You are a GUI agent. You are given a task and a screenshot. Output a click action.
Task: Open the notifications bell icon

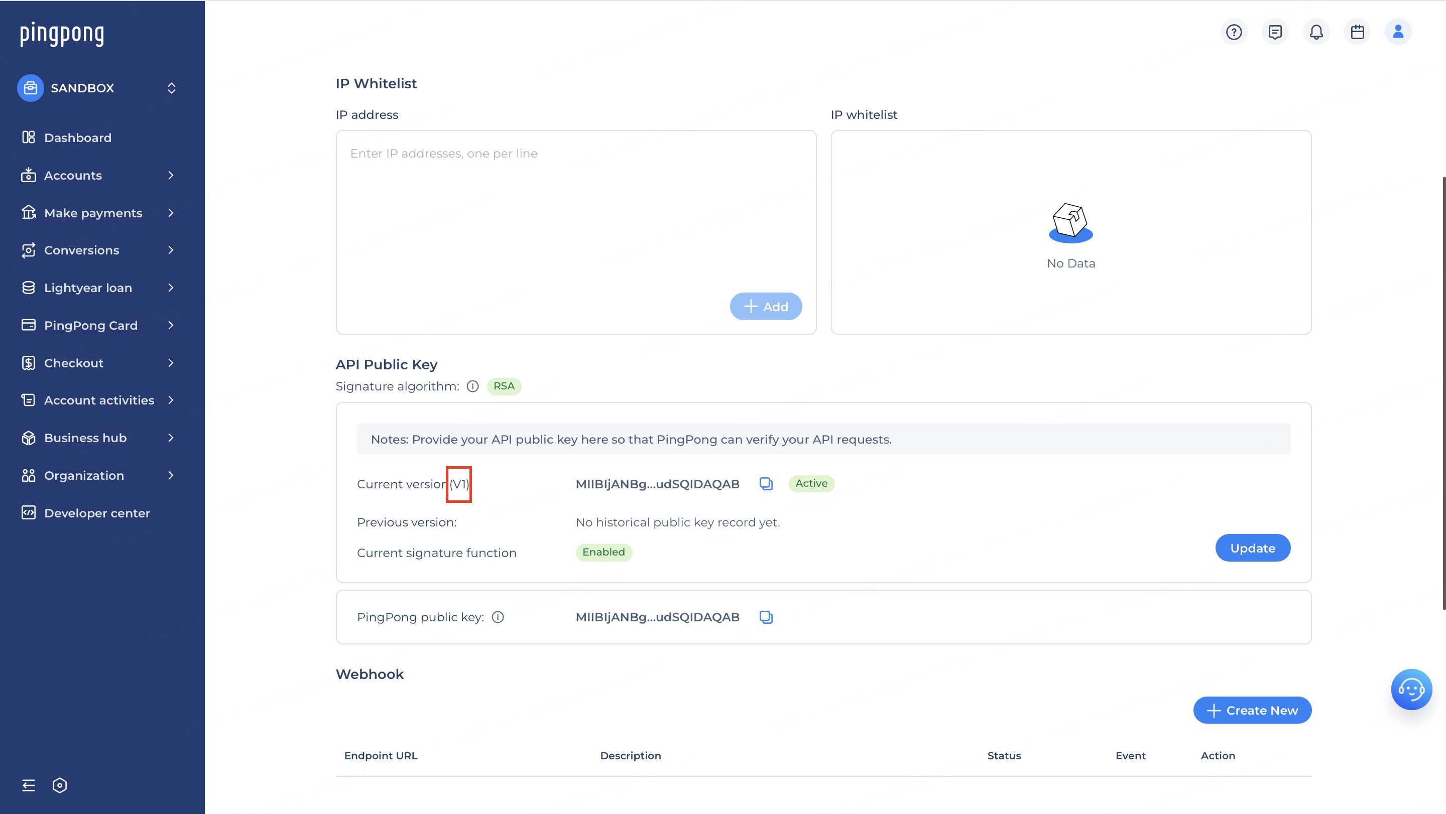[1316, 32]
